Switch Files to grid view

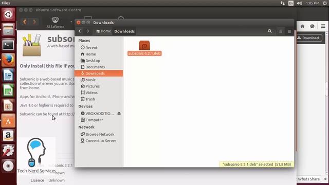pos(289,31)
